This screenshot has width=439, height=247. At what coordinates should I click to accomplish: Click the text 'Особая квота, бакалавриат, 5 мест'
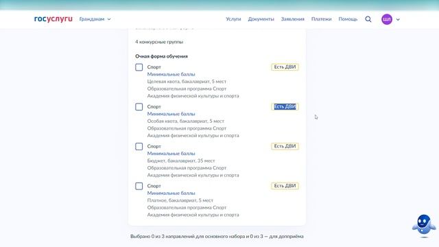tap(186, 121)
